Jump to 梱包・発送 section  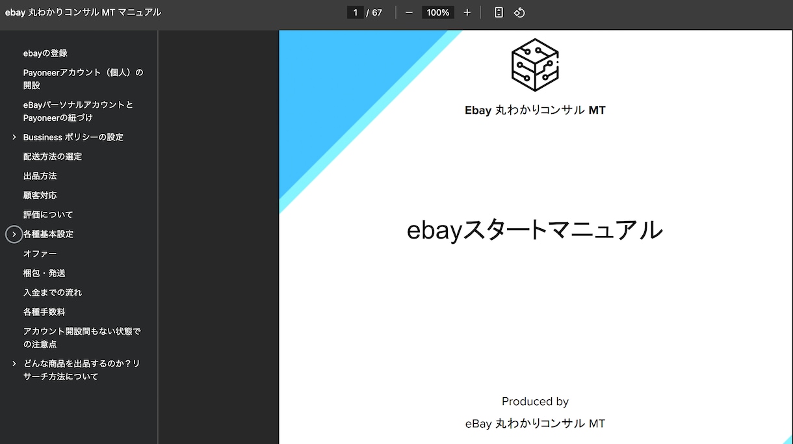(x=44, y=273)
